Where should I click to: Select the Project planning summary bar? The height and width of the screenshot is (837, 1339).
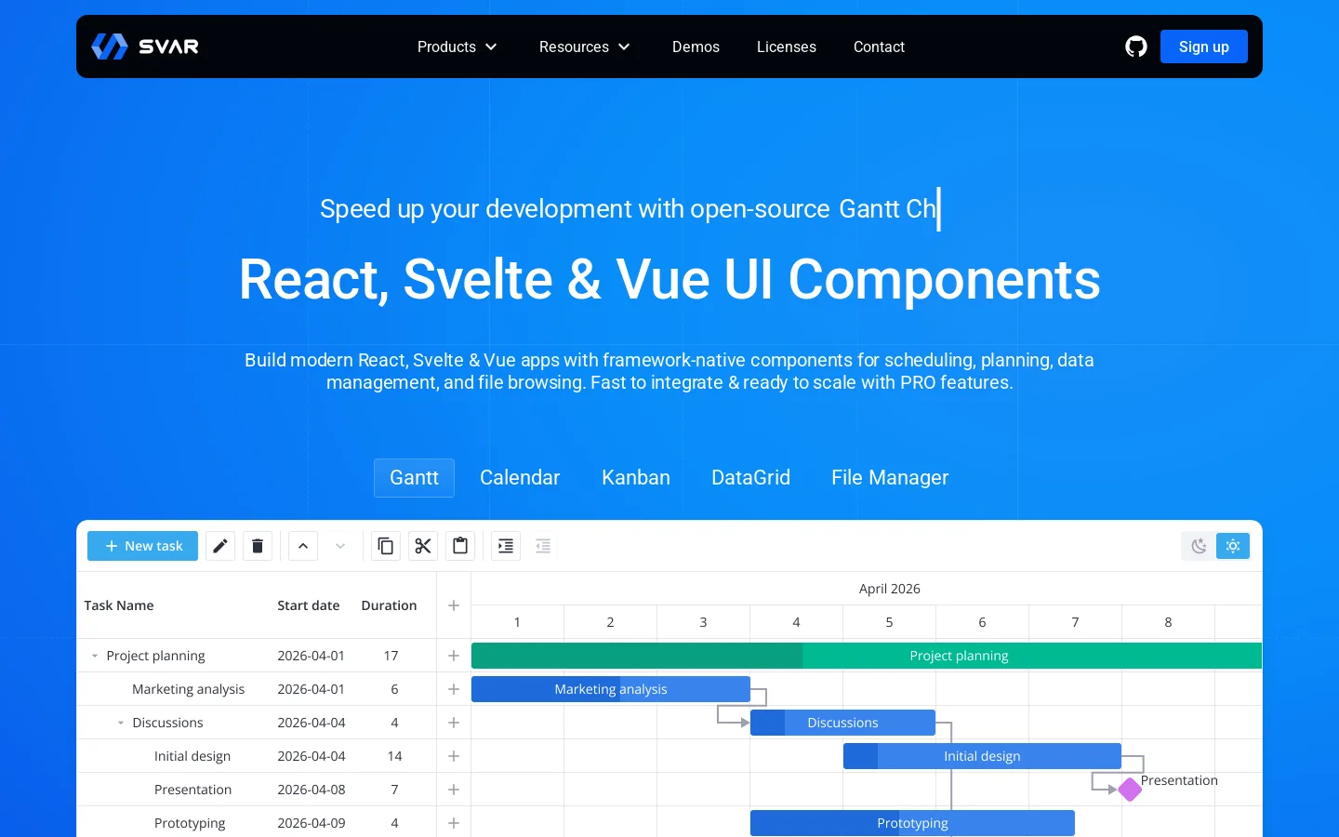coord(867,656)
